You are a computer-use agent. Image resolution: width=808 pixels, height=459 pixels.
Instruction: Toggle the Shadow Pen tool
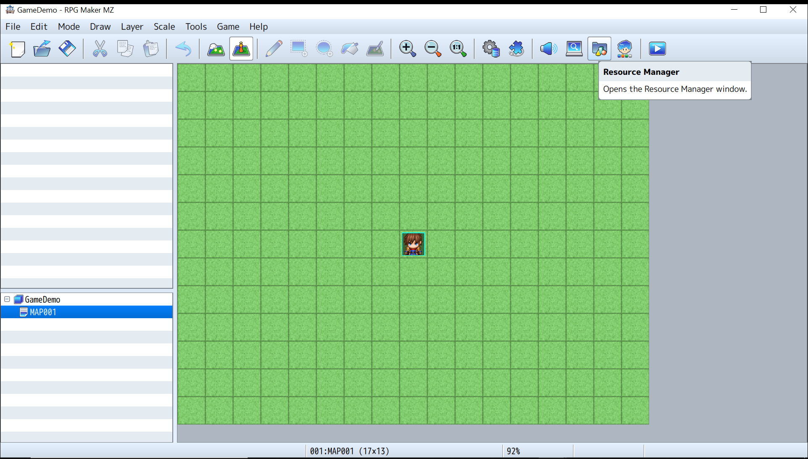(375, 48)
